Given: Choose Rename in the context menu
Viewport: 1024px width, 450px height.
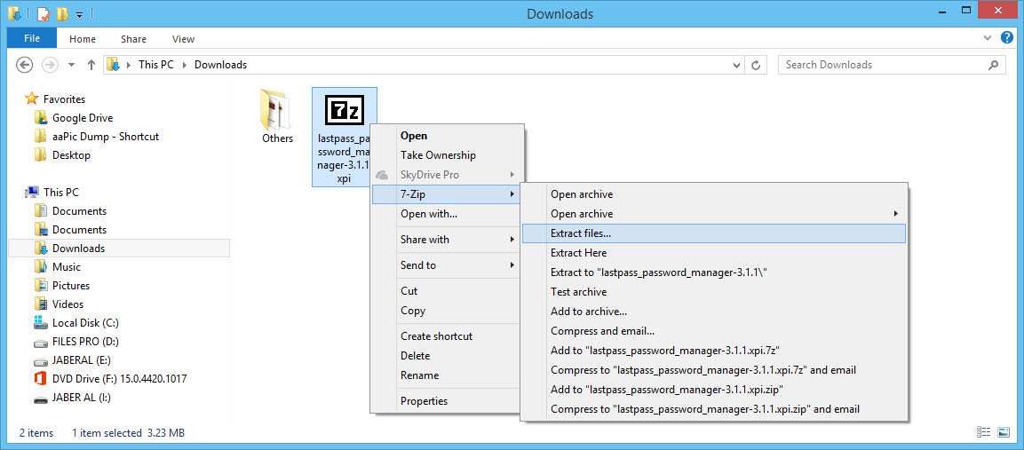Looking at the screenshot, I should point(448,375).
